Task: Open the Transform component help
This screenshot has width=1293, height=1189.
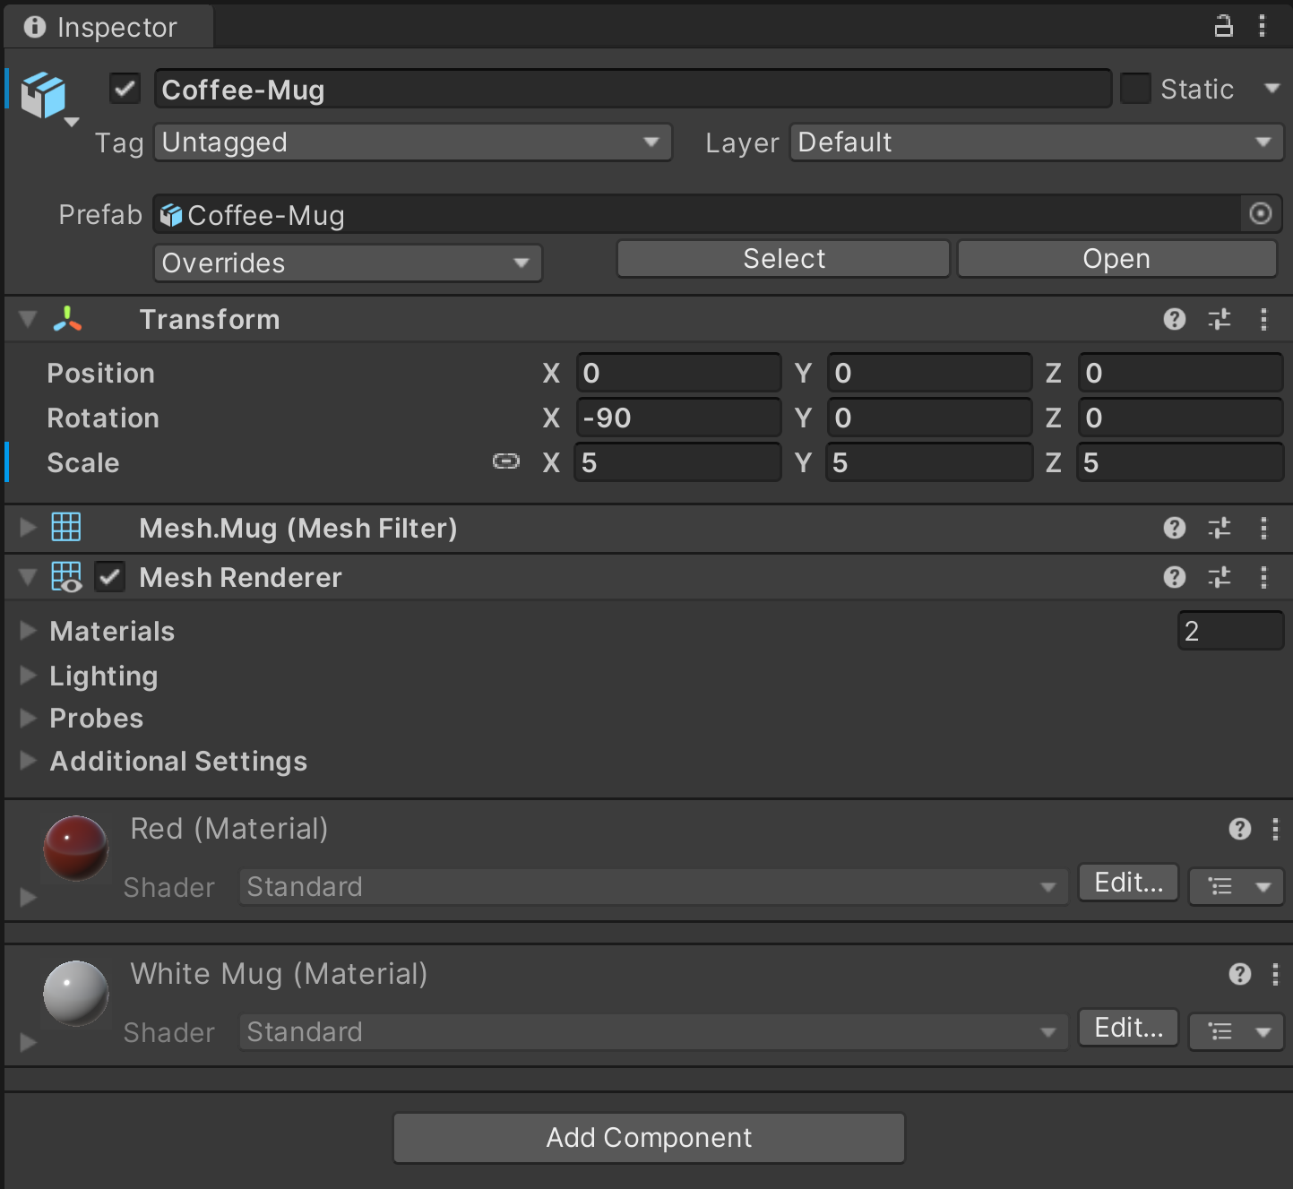Action: (1174, 319)
